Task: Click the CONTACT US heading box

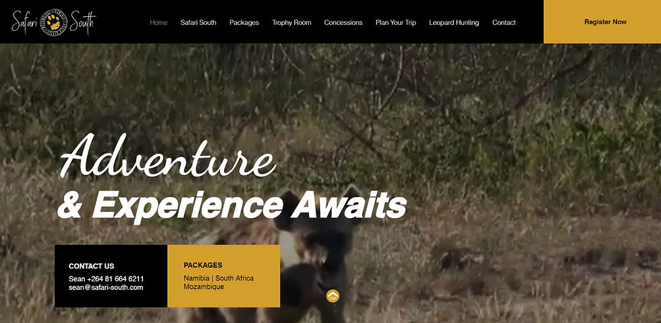Action: pyautogui.click(x=91, y=266)
